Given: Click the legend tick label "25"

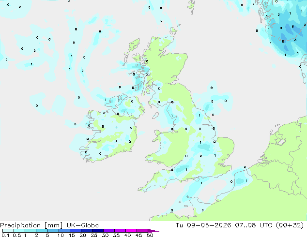Looking at the screenshot, I should (94, 235).
